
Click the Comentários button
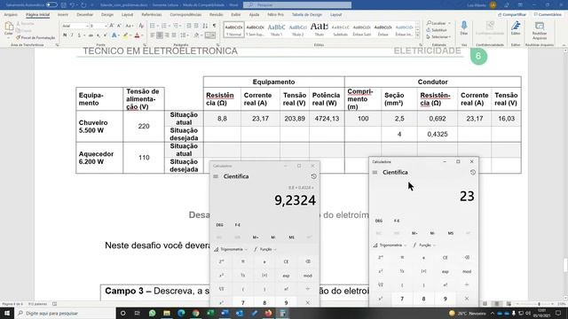[547, 14]
